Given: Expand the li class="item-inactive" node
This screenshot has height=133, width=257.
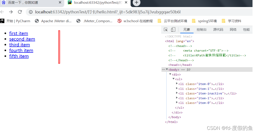Looking at the screenshot, I should click(x=177, y=93).
